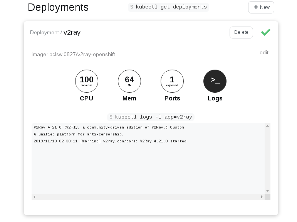Click the Deployment breadcrumb text
Screen dimensions: 297x222
(44, 32)
